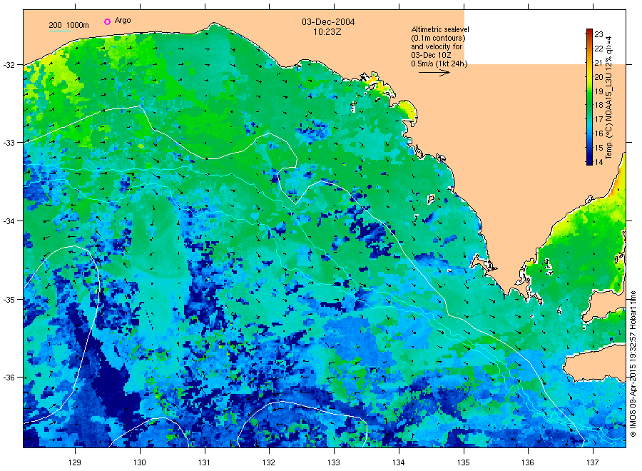Click the longitude axis label '135'
Viewport: 642px width, 471px height.
[x=464, y=462]
